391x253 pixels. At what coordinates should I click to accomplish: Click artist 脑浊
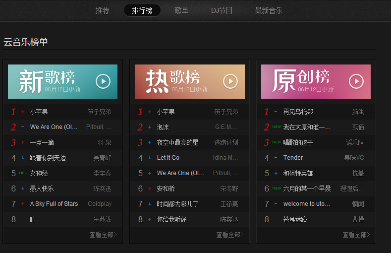coord(358,112)
